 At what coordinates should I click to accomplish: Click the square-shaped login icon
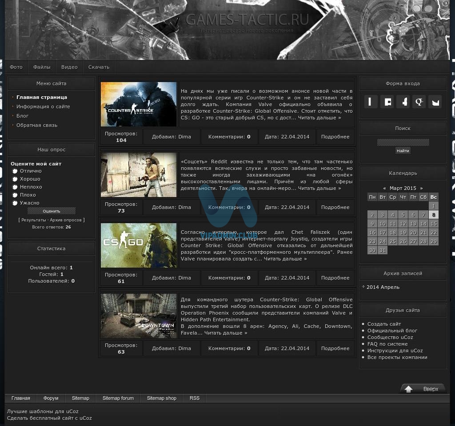387,102
